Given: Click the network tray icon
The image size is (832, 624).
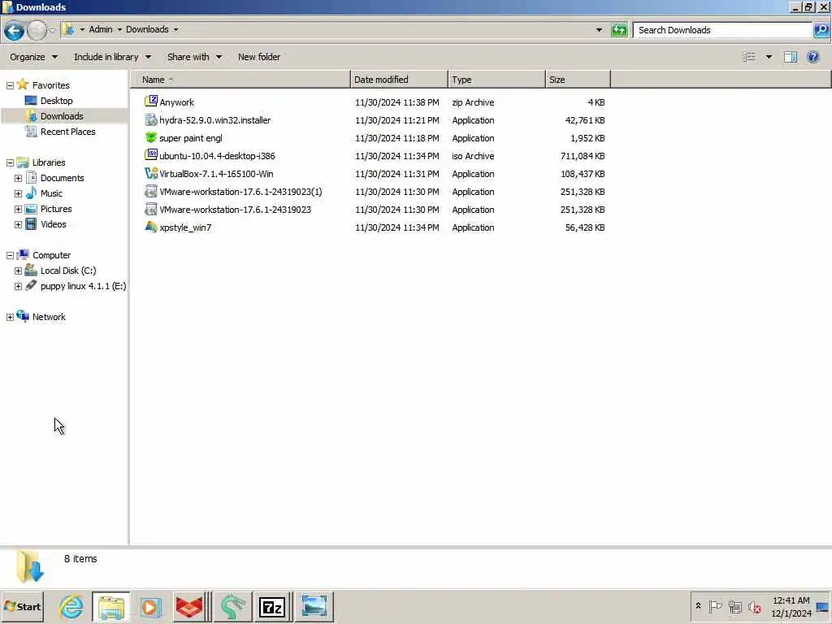Looking at the screenshot, I should click(734, 606).
